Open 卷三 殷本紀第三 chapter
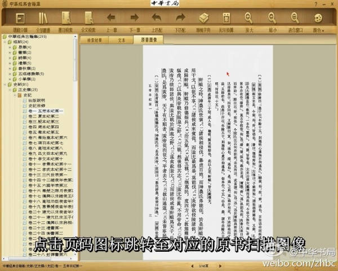Screen dimensions: 338x271 coord(43,122)
